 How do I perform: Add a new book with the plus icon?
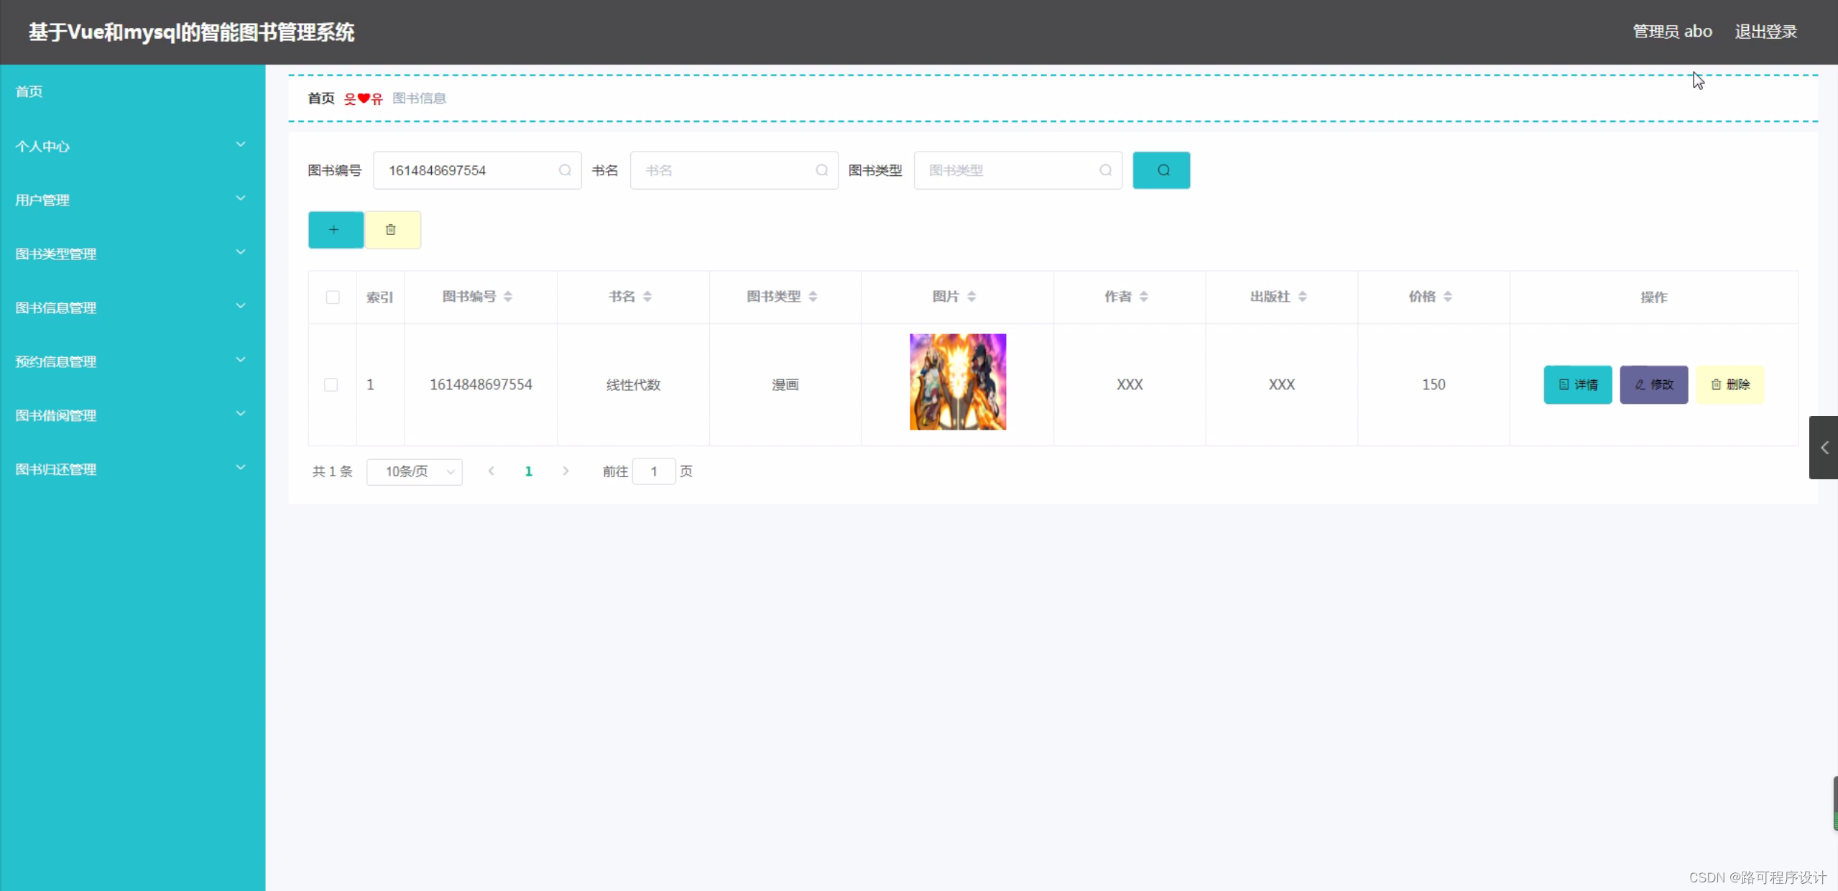335,230
